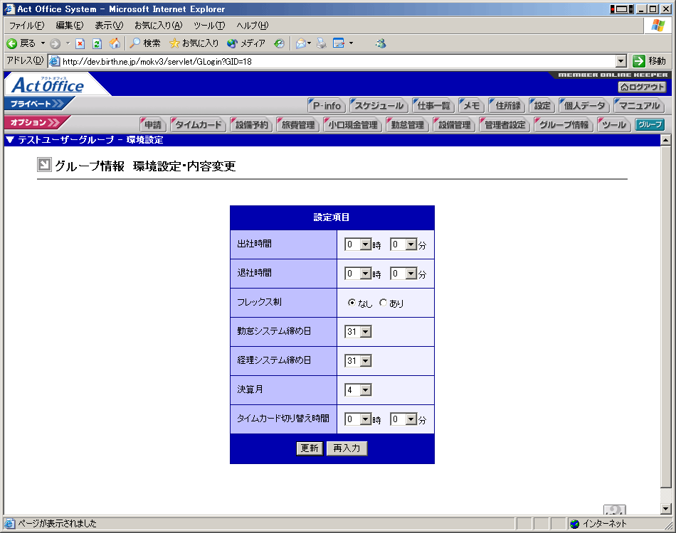Image resolution: width=676 pixels, height=533 pixels.
Task: Open the スケジュール tab
Action: point(379,106)
